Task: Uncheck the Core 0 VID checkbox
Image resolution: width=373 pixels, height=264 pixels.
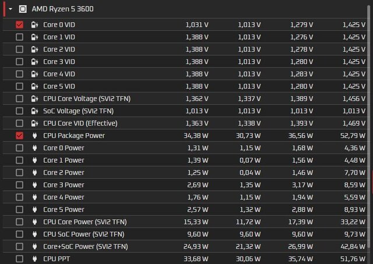Action: coord(20,24)
